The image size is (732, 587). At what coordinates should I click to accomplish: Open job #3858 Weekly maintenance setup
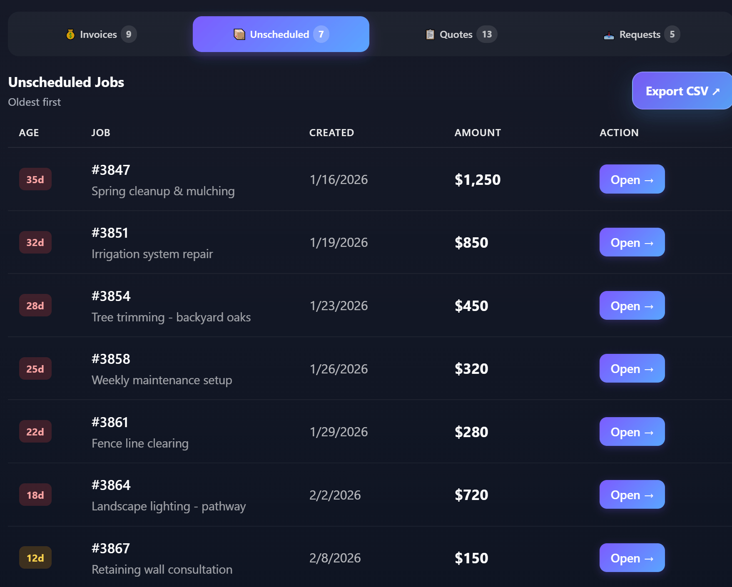[x=632, y=368]
